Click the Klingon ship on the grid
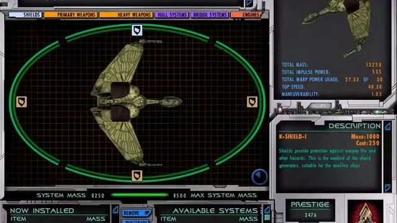 tap(136, 102)
